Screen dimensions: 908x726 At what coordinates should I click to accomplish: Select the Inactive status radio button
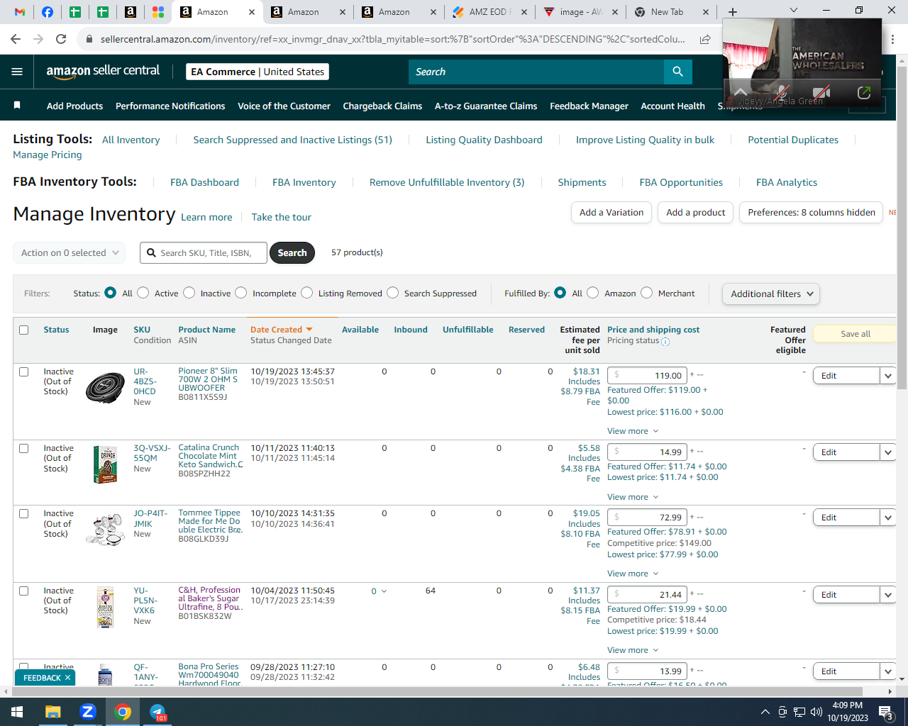point(189,293)
